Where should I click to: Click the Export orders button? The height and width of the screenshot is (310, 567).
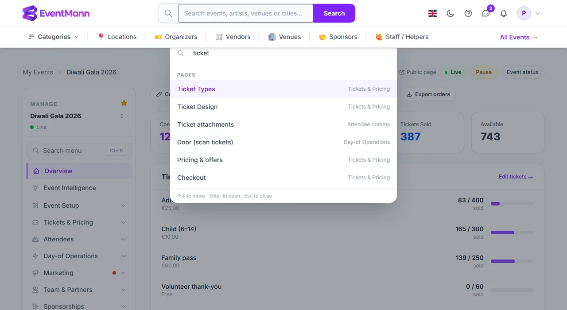pos(428,94)
